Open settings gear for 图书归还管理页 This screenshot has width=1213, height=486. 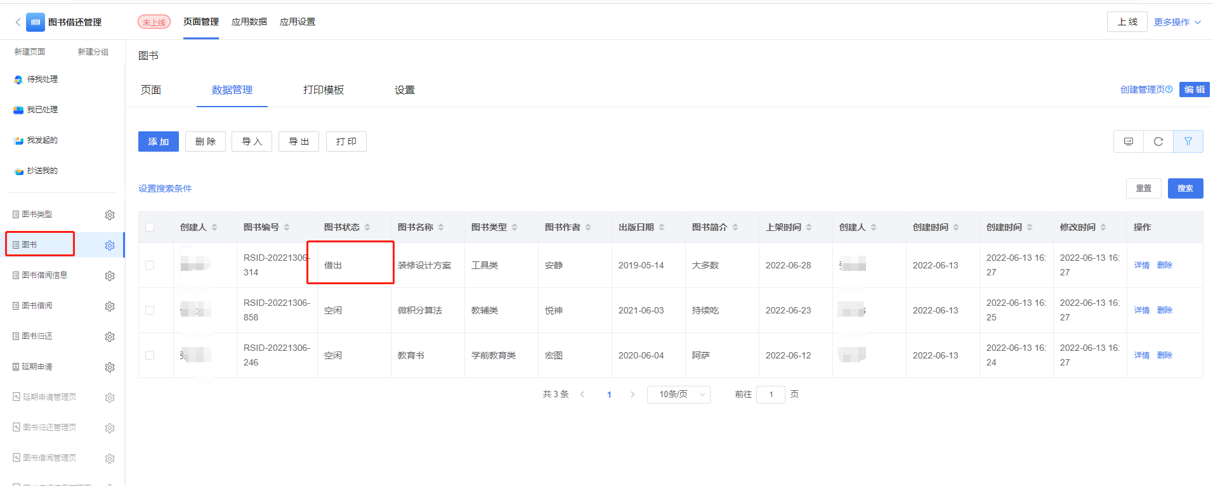point(110,428)
